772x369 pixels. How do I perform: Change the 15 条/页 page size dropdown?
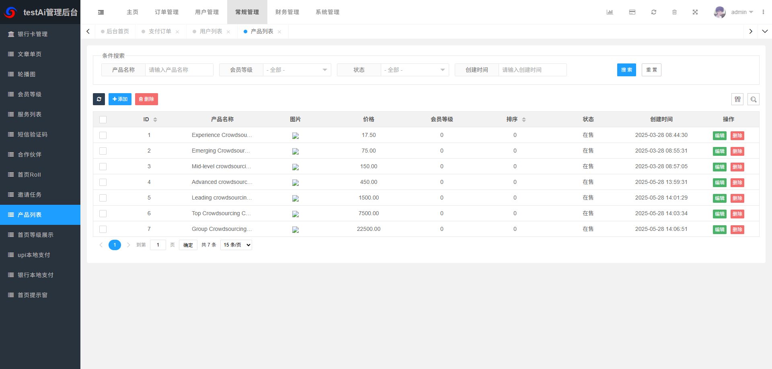click(236, 245)
